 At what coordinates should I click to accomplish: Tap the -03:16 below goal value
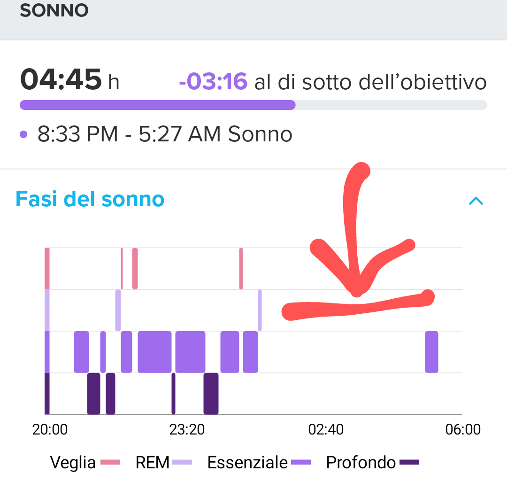(214, 81)
